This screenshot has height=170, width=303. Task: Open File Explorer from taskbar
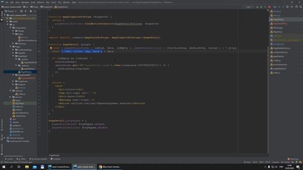(x=27, y=167)
